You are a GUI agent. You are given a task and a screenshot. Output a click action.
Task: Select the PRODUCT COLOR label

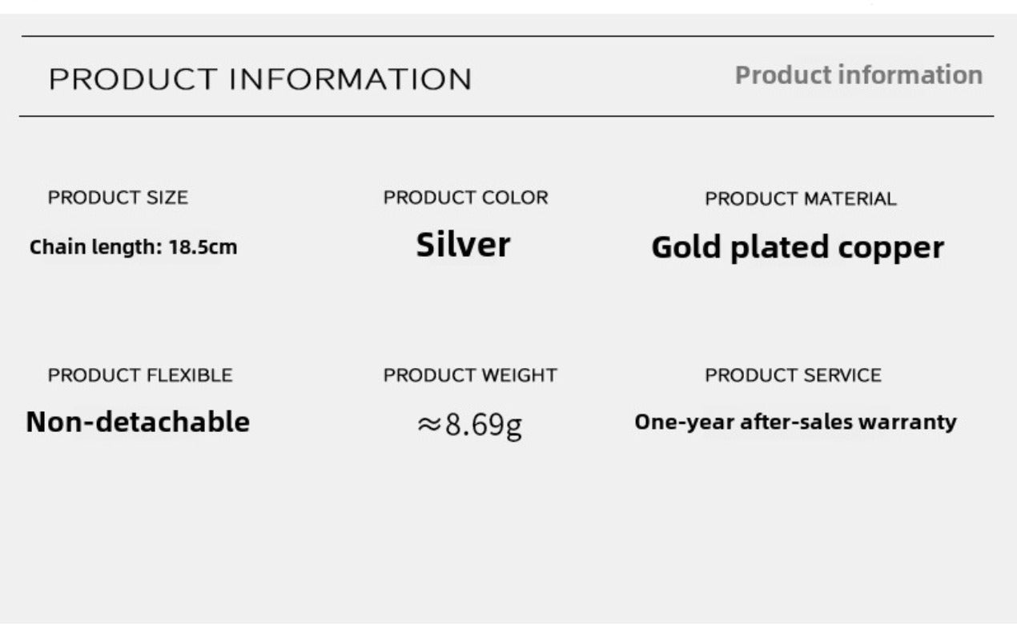[x=465, y=198]
